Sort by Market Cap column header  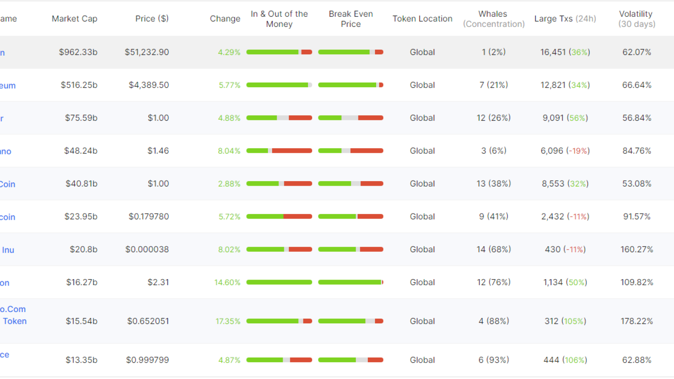tap(75, 19)
